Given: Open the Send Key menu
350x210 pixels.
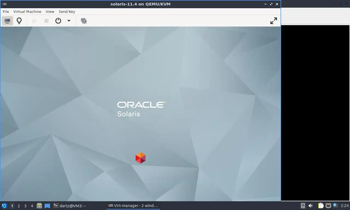Looking at the screenshot, I should point(67,11).
